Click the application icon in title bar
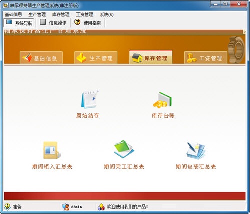 (6, 6)
